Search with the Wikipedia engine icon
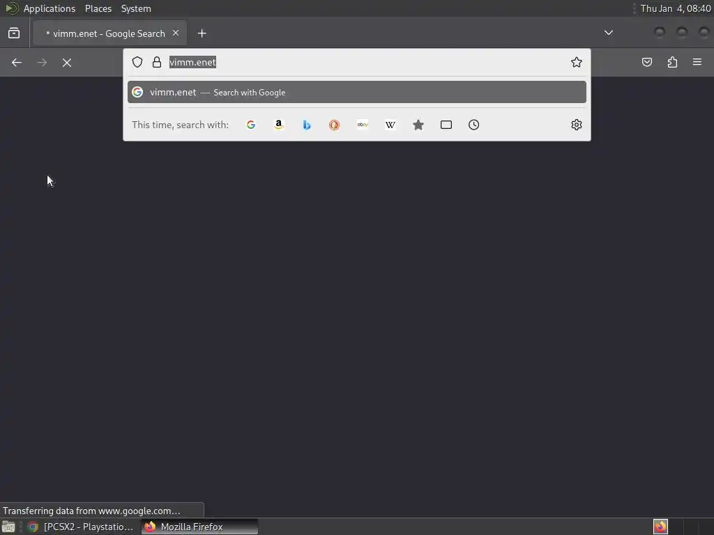Image resolution: width=714 pixels, height=535 pixels. click(x=390, y=125)
